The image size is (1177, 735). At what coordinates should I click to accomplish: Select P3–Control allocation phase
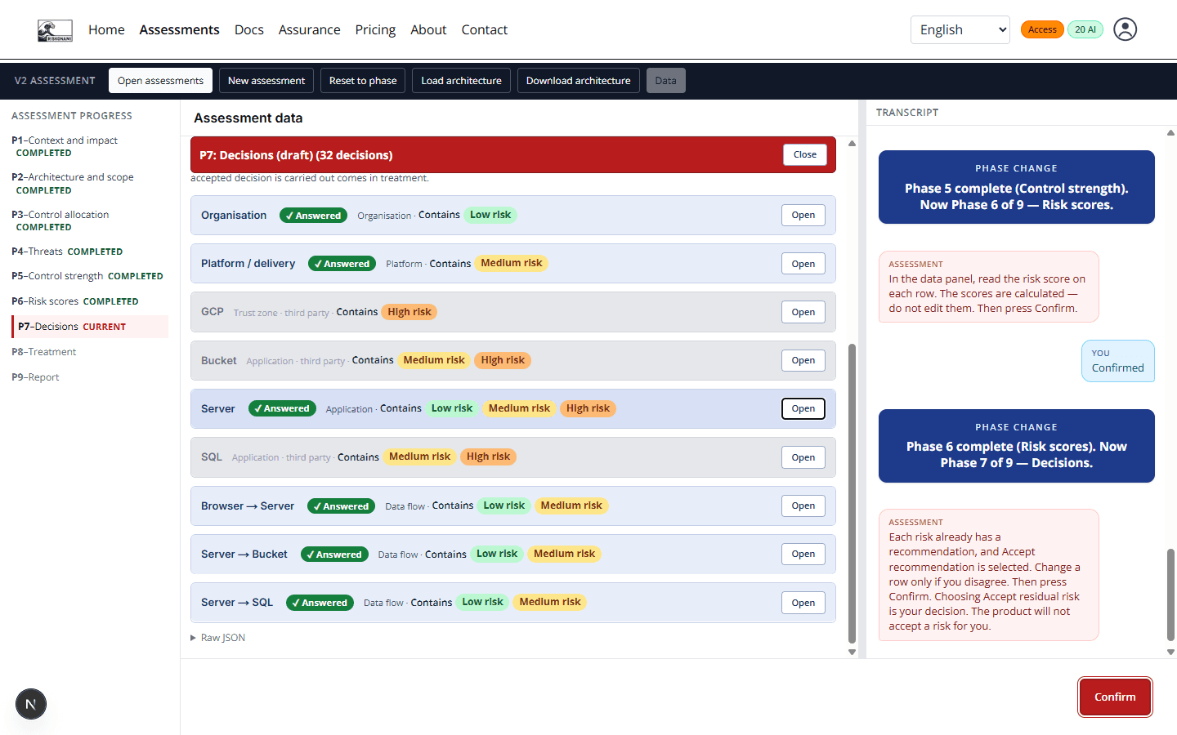[x=90, y=220]
